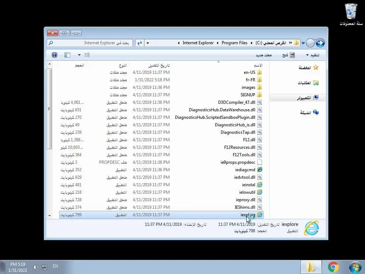Select the fr-FR folder icon
This screenshot has height=274, width=365.
click(259, 80)
